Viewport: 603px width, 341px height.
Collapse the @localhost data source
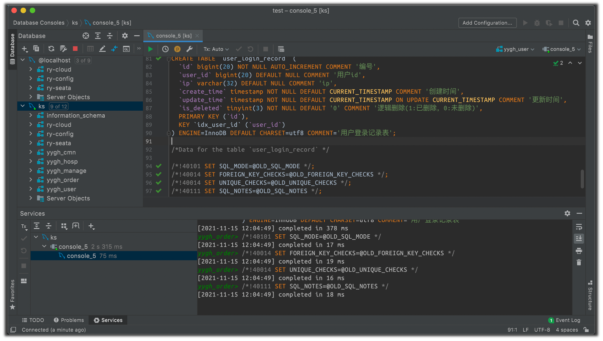[x=23, y=60]
